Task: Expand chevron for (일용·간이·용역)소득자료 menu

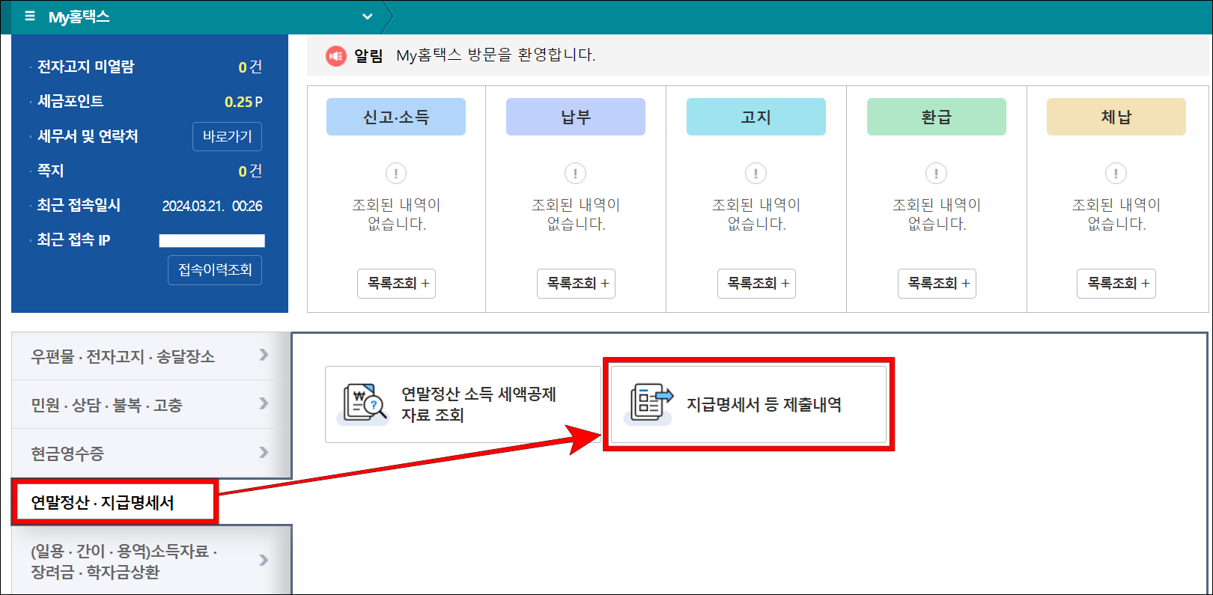Action: 264,560
